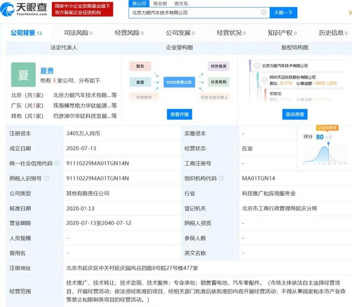
Task: Click the score distribution curve marker
Action: pos(328,143)
